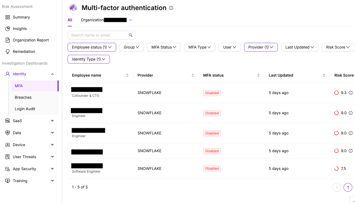
Task: Switch to the All tab
Action: point(70,20)
